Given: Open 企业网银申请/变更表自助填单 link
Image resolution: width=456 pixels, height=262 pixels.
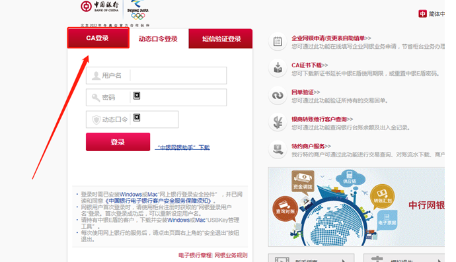Looking at the screenshot, I should 331,38.
